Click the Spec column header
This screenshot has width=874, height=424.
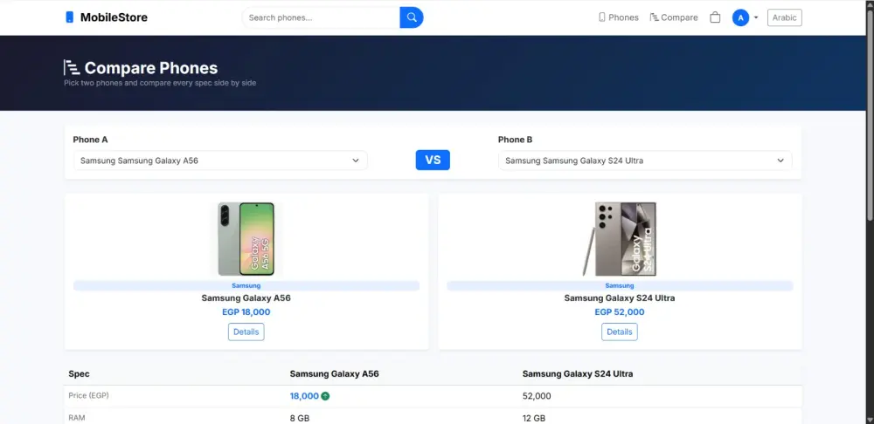coord(79,374)
